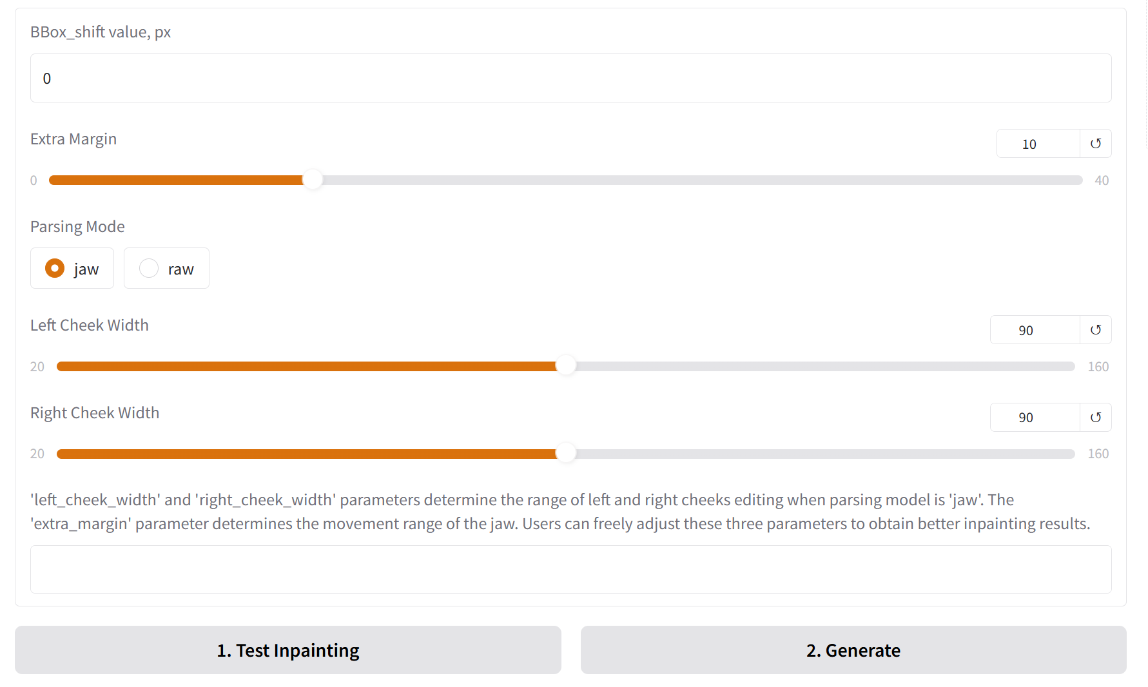Reset the Right Cheek Width value
The image size is (1148, 687).
click(1095, 418)
